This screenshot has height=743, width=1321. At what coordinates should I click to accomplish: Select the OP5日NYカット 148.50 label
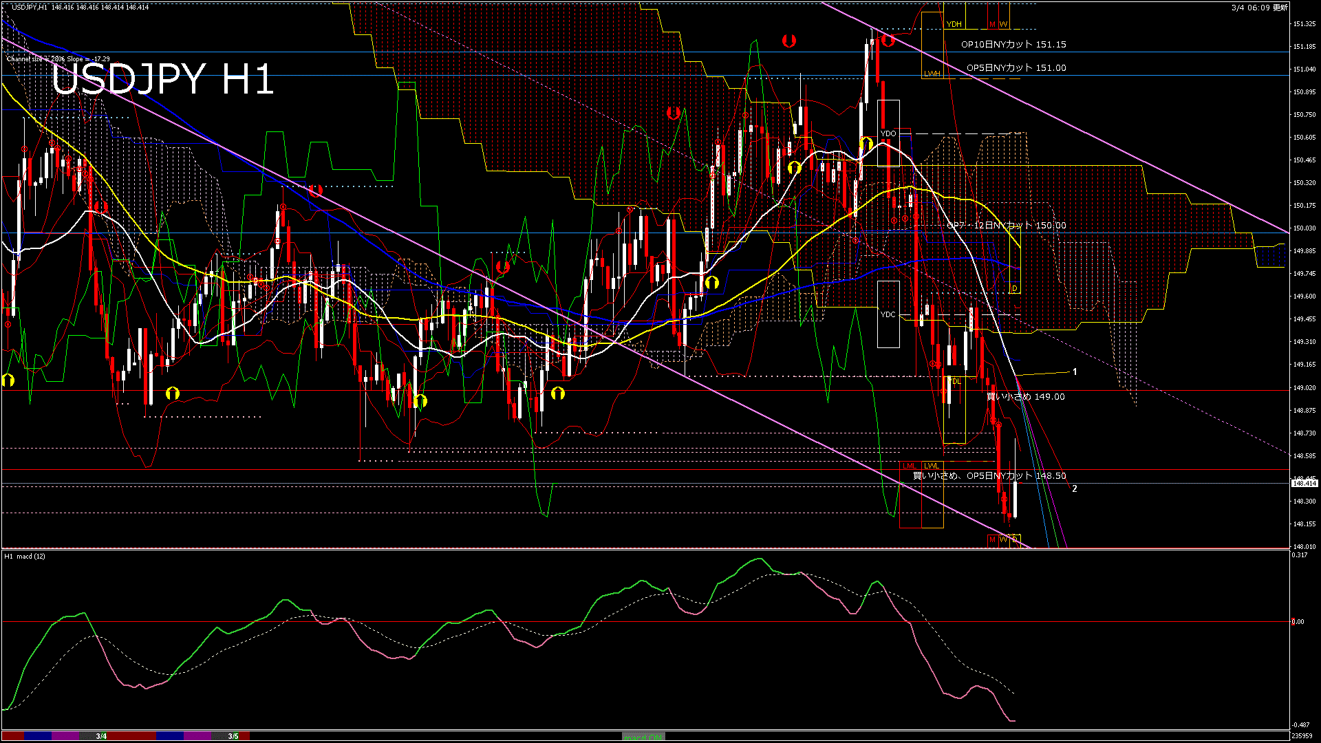tap(989, 476)
